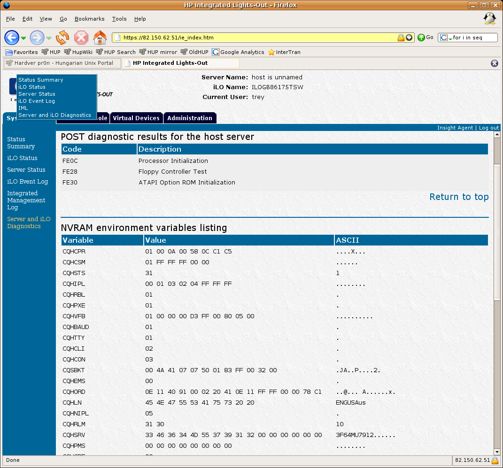
Task: Open Server Status in the sidebar
Action: click(x=26, y=169)
